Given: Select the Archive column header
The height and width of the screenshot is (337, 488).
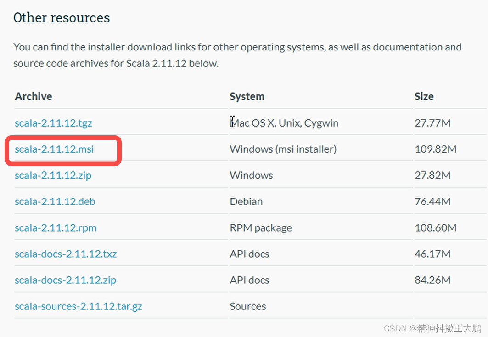Looking at the screenshot, I should [34, 96].
